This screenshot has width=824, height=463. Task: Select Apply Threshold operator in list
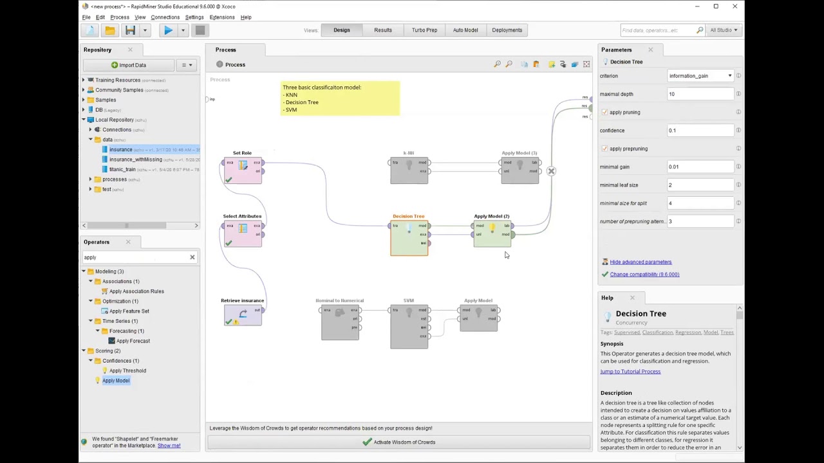tap(127, 371)
